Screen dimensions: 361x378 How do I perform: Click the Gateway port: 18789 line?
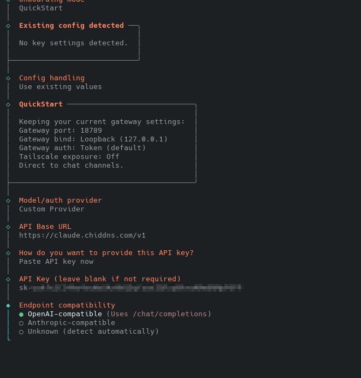[x=60, y=131]
